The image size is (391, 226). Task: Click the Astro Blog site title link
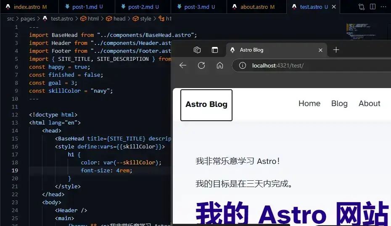[206, 104]
